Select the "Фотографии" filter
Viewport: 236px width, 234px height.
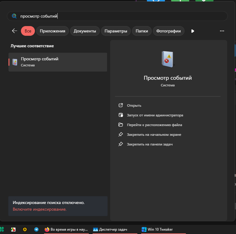coord(168,31)
